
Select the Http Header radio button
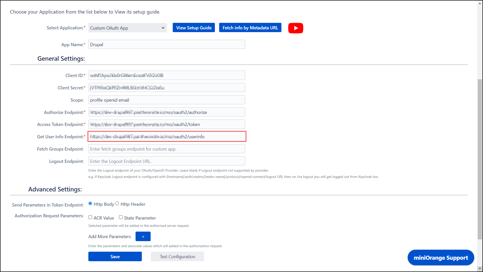pos(117,203)
